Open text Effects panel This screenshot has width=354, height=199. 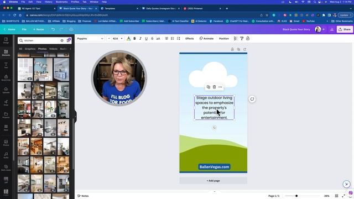189,39
